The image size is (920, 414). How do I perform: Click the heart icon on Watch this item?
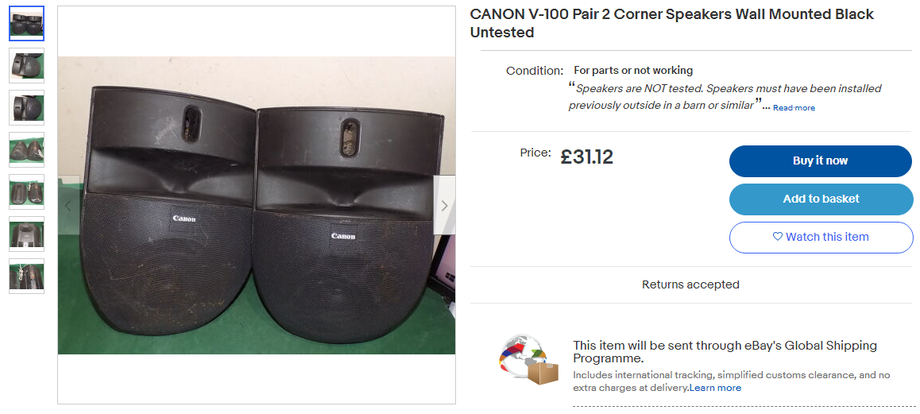[x=778, y=237]
